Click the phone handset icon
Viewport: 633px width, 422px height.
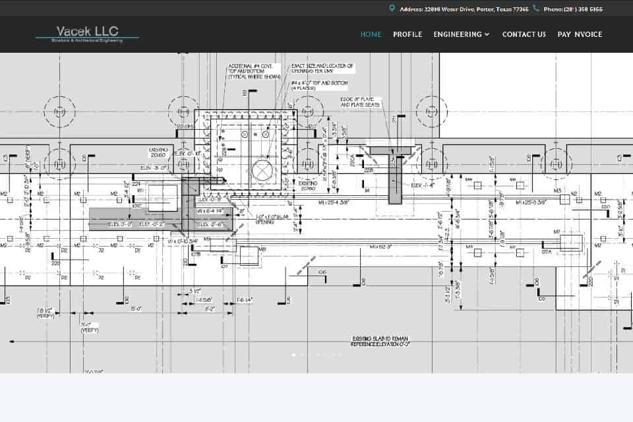click(x=536, y=9)
